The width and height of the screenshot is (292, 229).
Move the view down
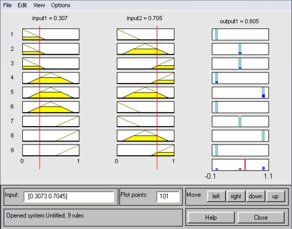[x=255, y=196]
